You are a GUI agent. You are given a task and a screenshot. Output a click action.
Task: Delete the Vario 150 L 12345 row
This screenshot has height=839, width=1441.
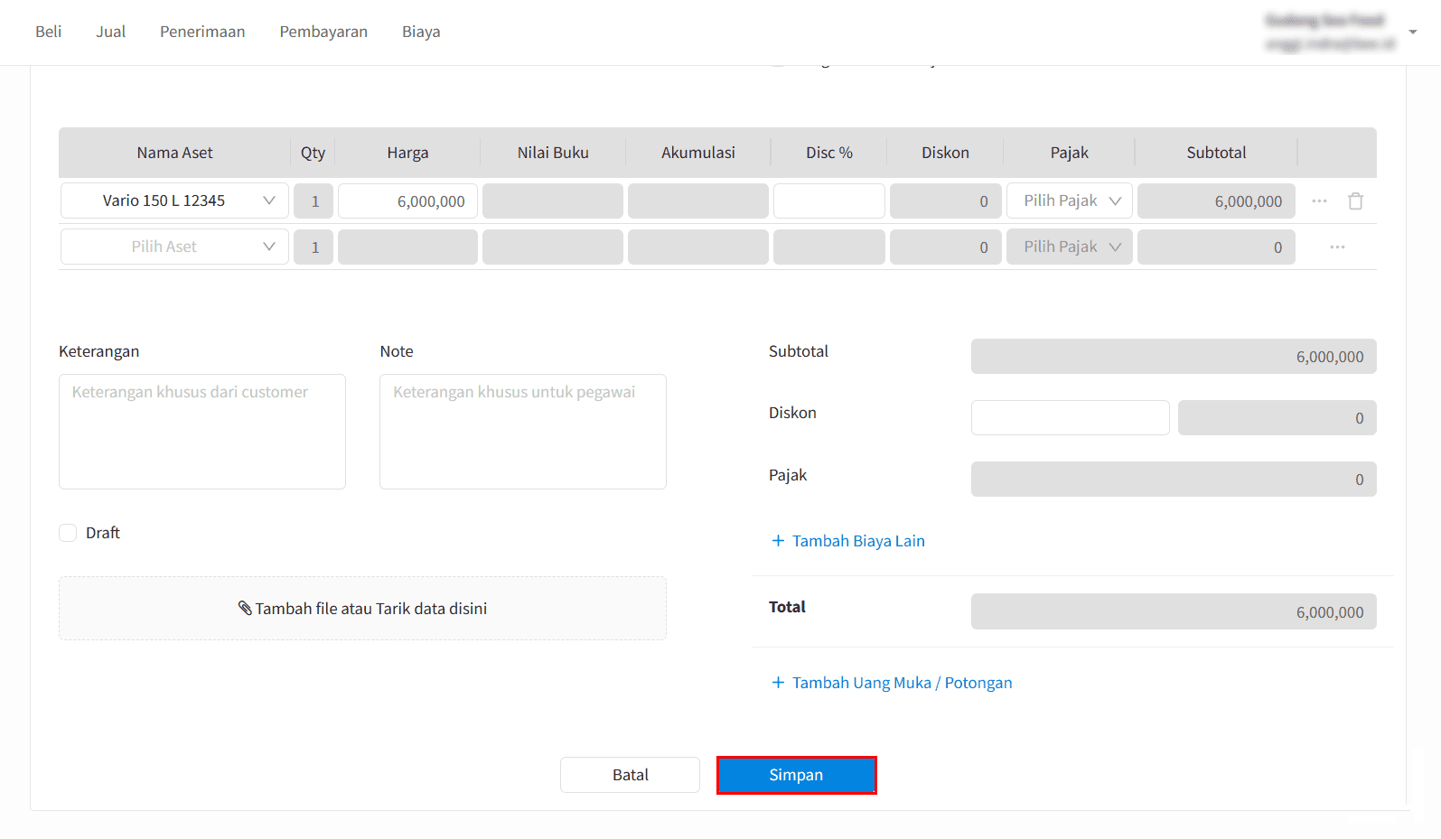1355,201
